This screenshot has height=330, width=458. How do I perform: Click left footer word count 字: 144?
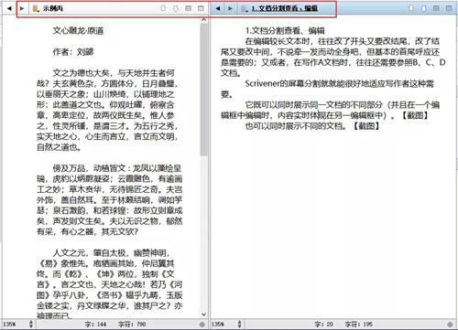point(95,325)
